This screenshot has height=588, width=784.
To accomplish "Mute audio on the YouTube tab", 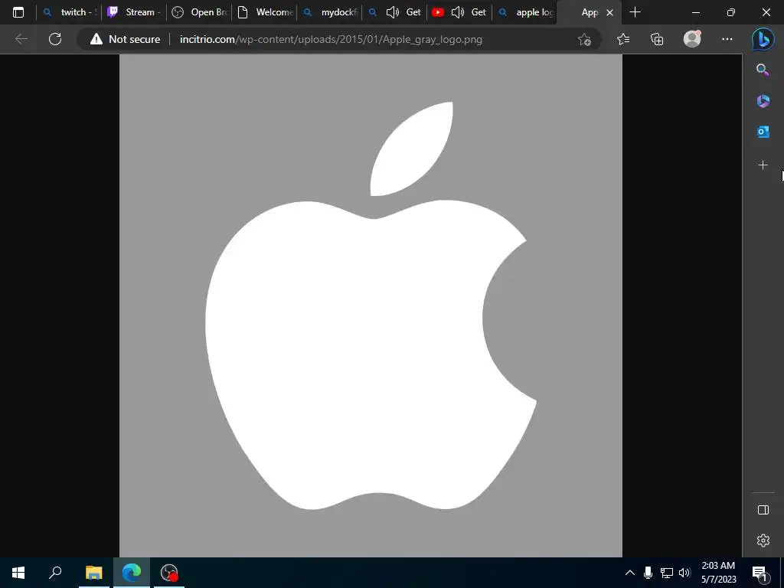I will [458, 12].
